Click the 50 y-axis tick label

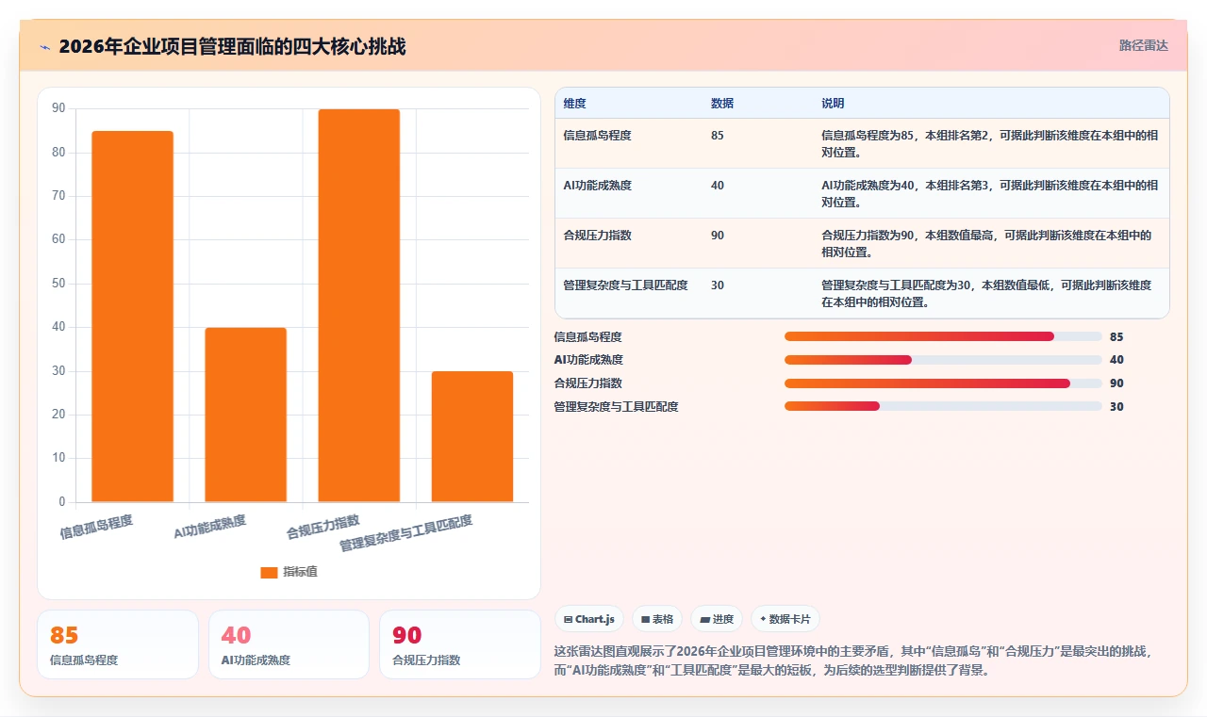[x=58, y=284]
